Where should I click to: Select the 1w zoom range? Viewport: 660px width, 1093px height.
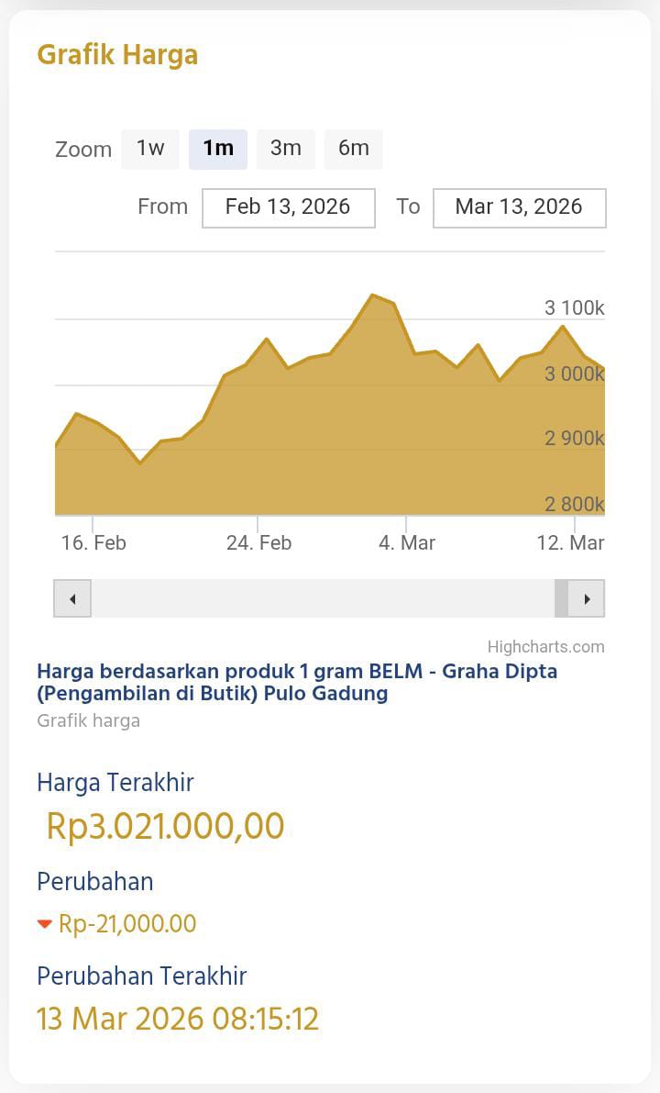150,149
